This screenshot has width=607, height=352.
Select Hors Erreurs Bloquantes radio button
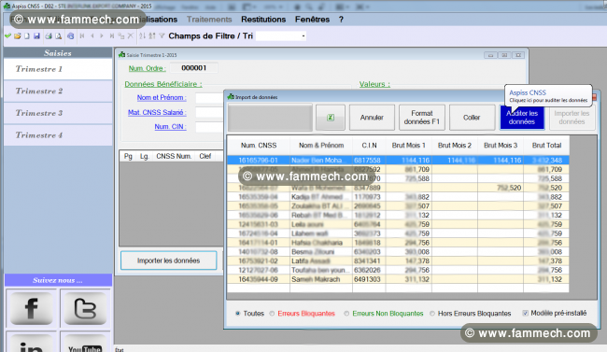(x=432, y=314)
